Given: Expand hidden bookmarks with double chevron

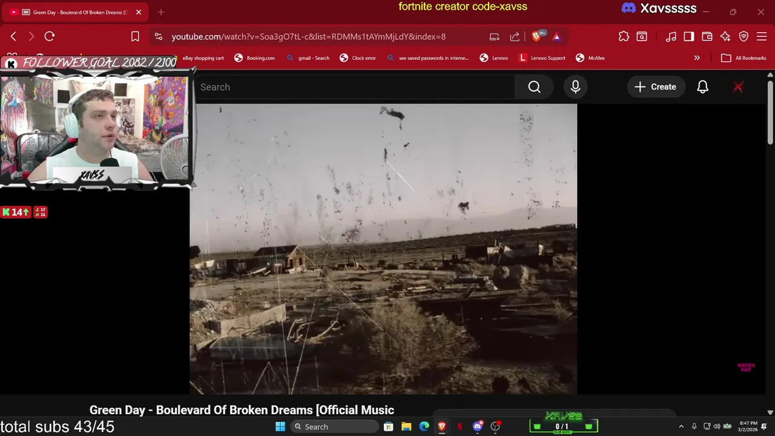Looking at the screenshot, I should tap(697, 58).
